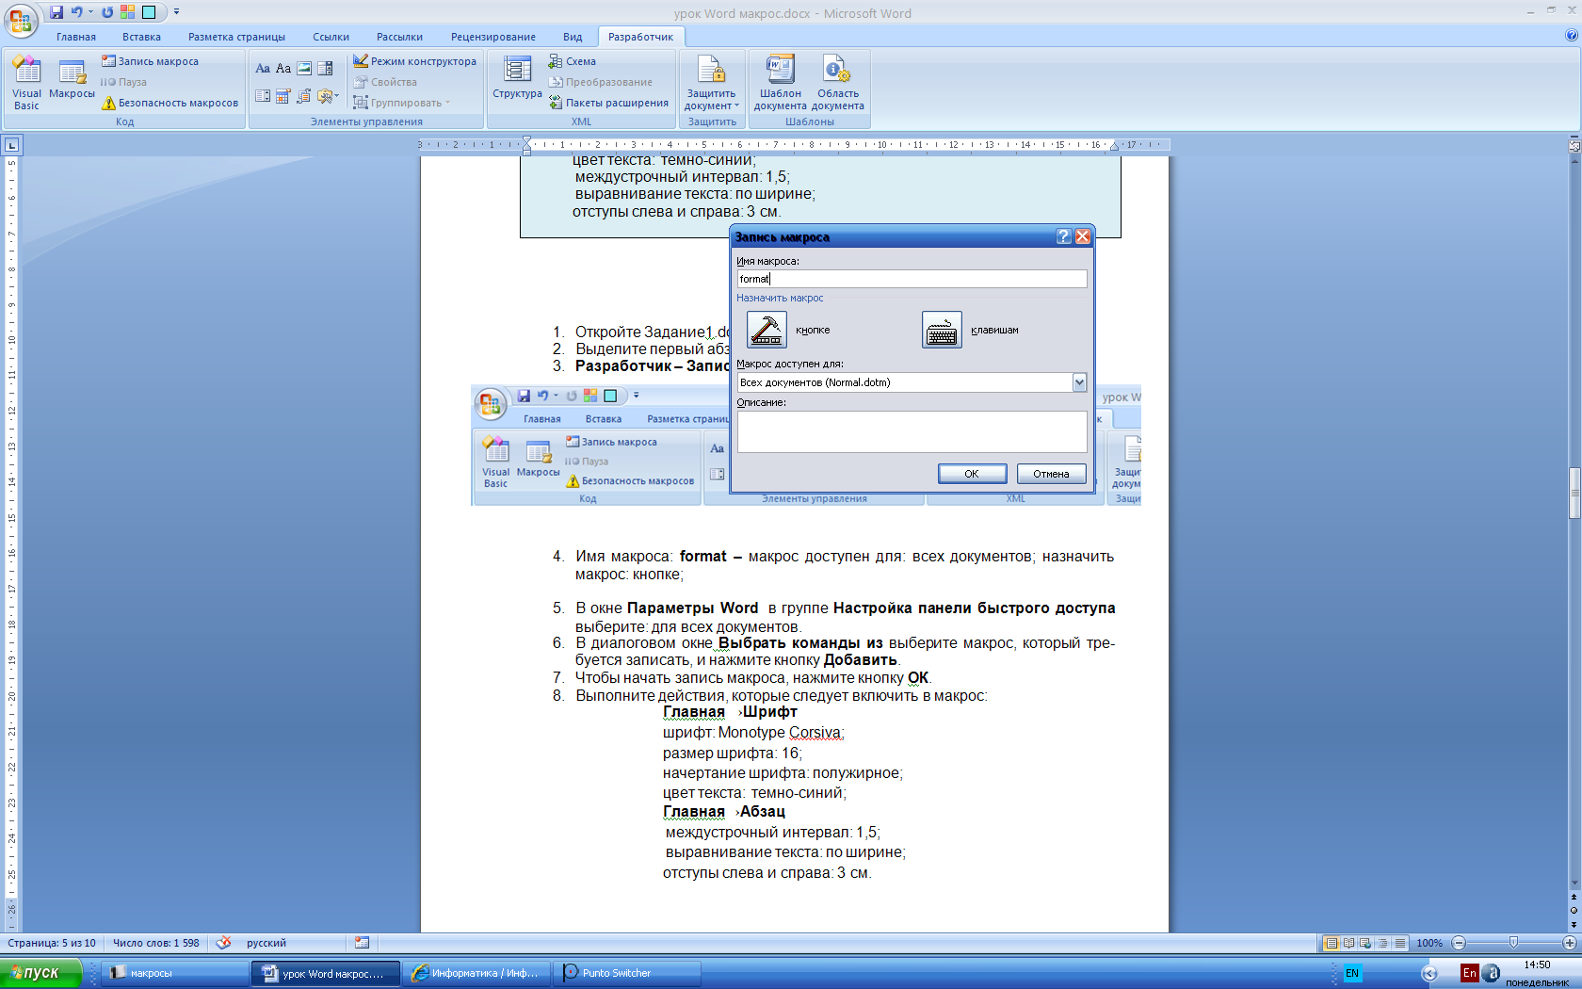The width and height of the screenshot is (1582, 989).
Task: Open the Разметка страницы tab
Action: point(236,37)
